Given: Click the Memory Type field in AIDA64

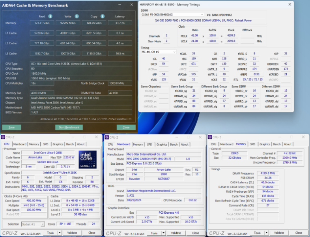Looking at the screenshot, I should tap(81, 98).
